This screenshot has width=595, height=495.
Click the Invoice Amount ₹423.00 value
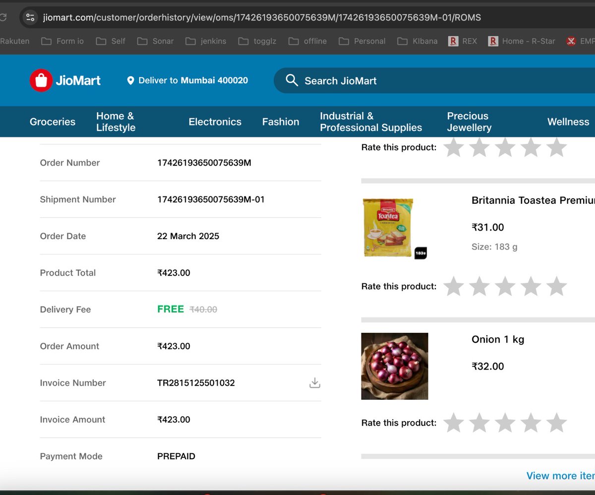pos(174,420)
